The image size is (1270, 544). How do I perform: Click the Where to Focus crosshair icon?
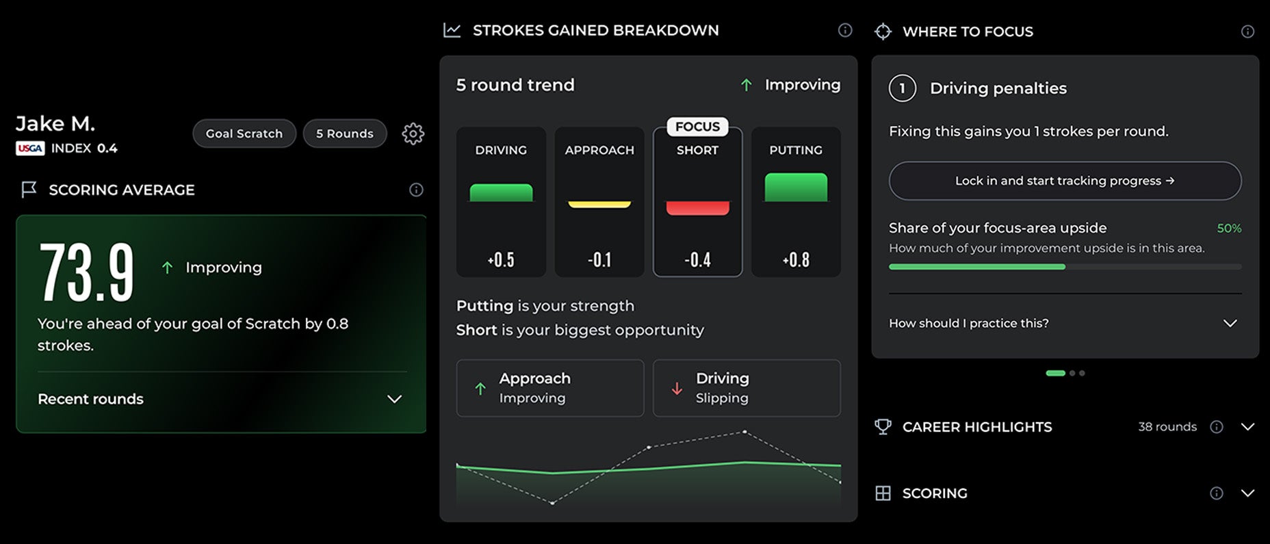pos(883,31)
